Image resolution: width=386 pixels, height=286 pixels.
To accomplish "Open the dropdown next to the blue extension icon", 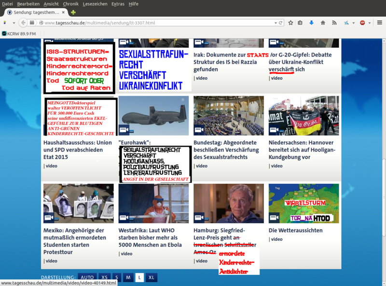I will coord(354,22).
